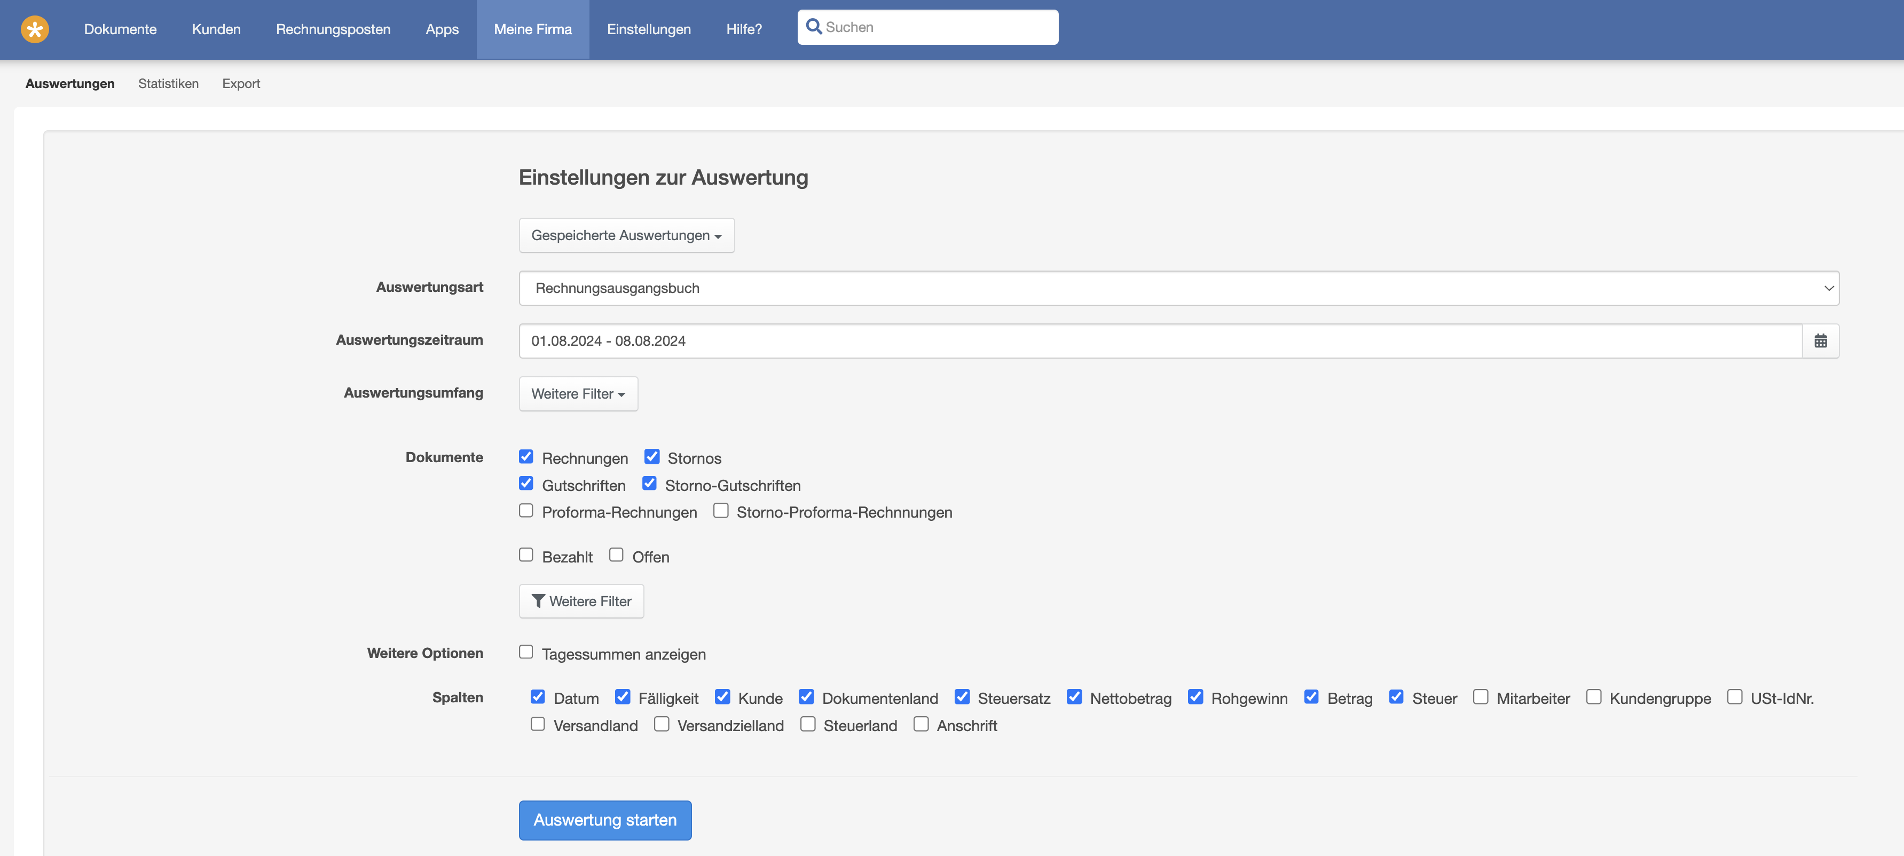Check the USt-IdNr. column checkbox
Image resolution: width=1904 pixels, height=856 pixels.
click(1734, 697)
